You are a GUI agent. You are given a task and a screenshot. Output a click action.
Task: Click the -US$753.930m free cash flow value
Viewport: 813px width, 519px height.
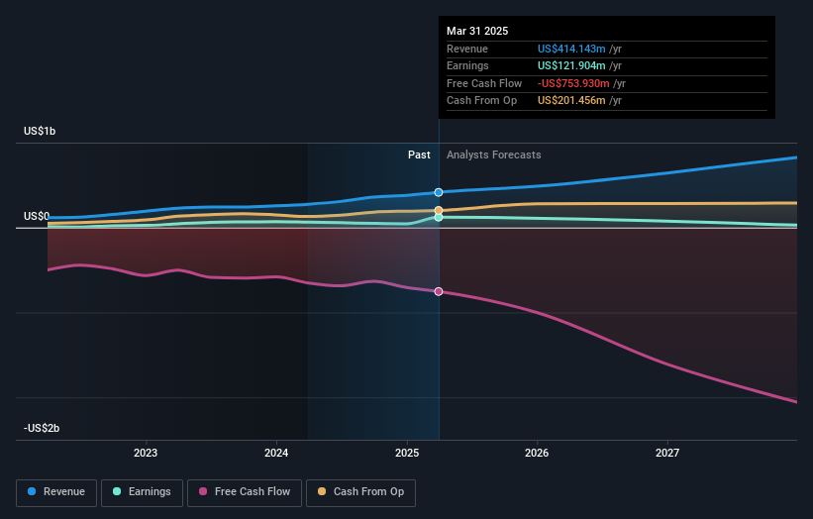(x=573, y=83)
